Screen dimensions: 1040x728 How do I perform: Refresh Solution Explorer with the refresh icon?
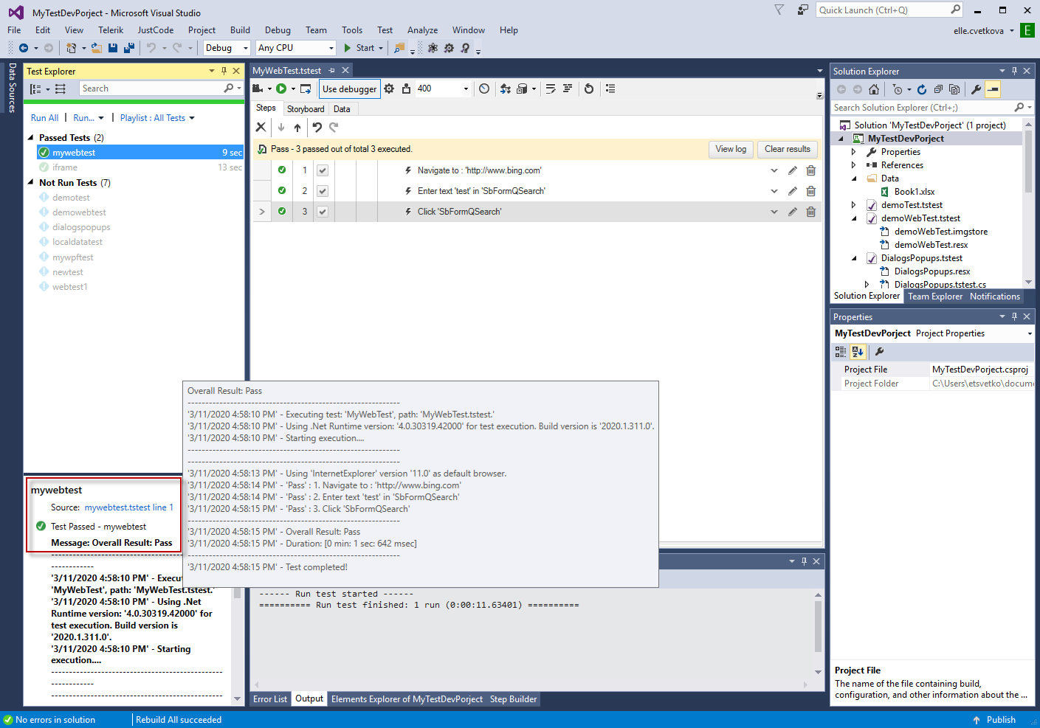tap(922, 89)
